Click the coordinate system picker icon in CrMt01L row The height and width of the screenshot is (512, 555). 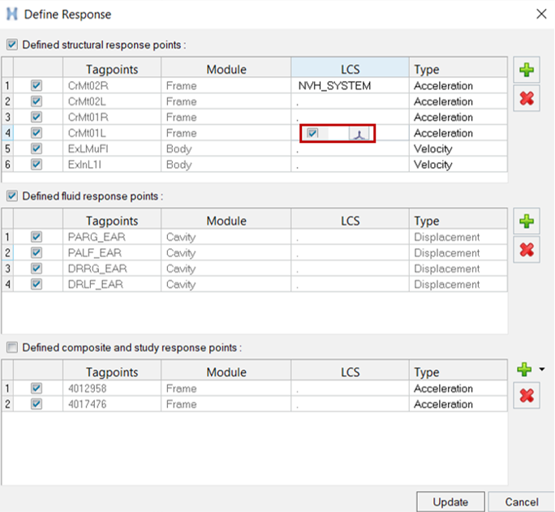click(x=360, y=134)
